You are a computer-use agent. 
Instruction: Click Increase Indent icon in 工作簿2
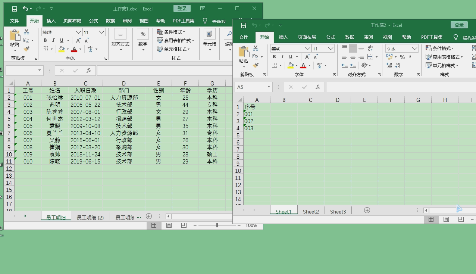pyautogui.click(x=353, y=65)
